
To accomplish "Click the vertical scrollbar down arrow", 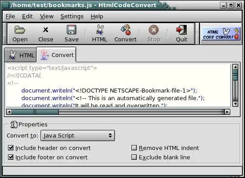I will tap(235, 104).
